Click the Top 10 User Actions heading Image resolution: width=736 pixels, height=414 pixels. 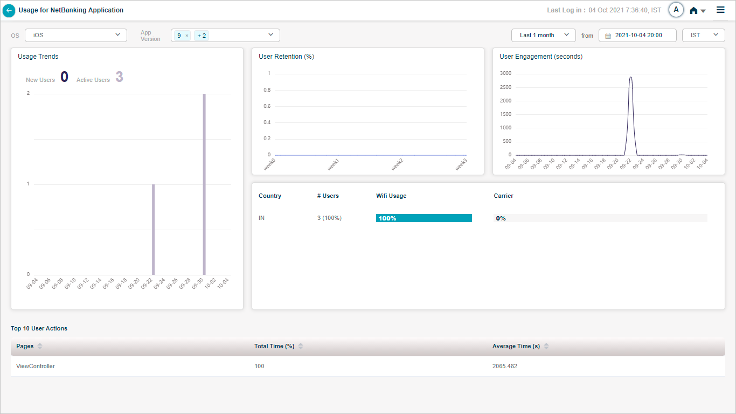click(x=39, y=328)
